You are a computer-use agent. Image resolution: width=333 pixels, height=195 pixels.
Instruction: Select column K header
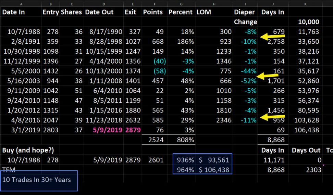tap(305, 4)
